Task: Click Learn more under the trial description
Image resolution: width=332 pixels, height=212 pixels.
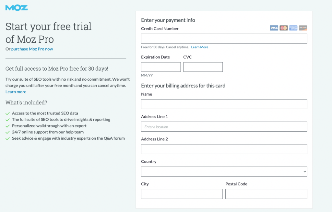Action: point(16,92)
